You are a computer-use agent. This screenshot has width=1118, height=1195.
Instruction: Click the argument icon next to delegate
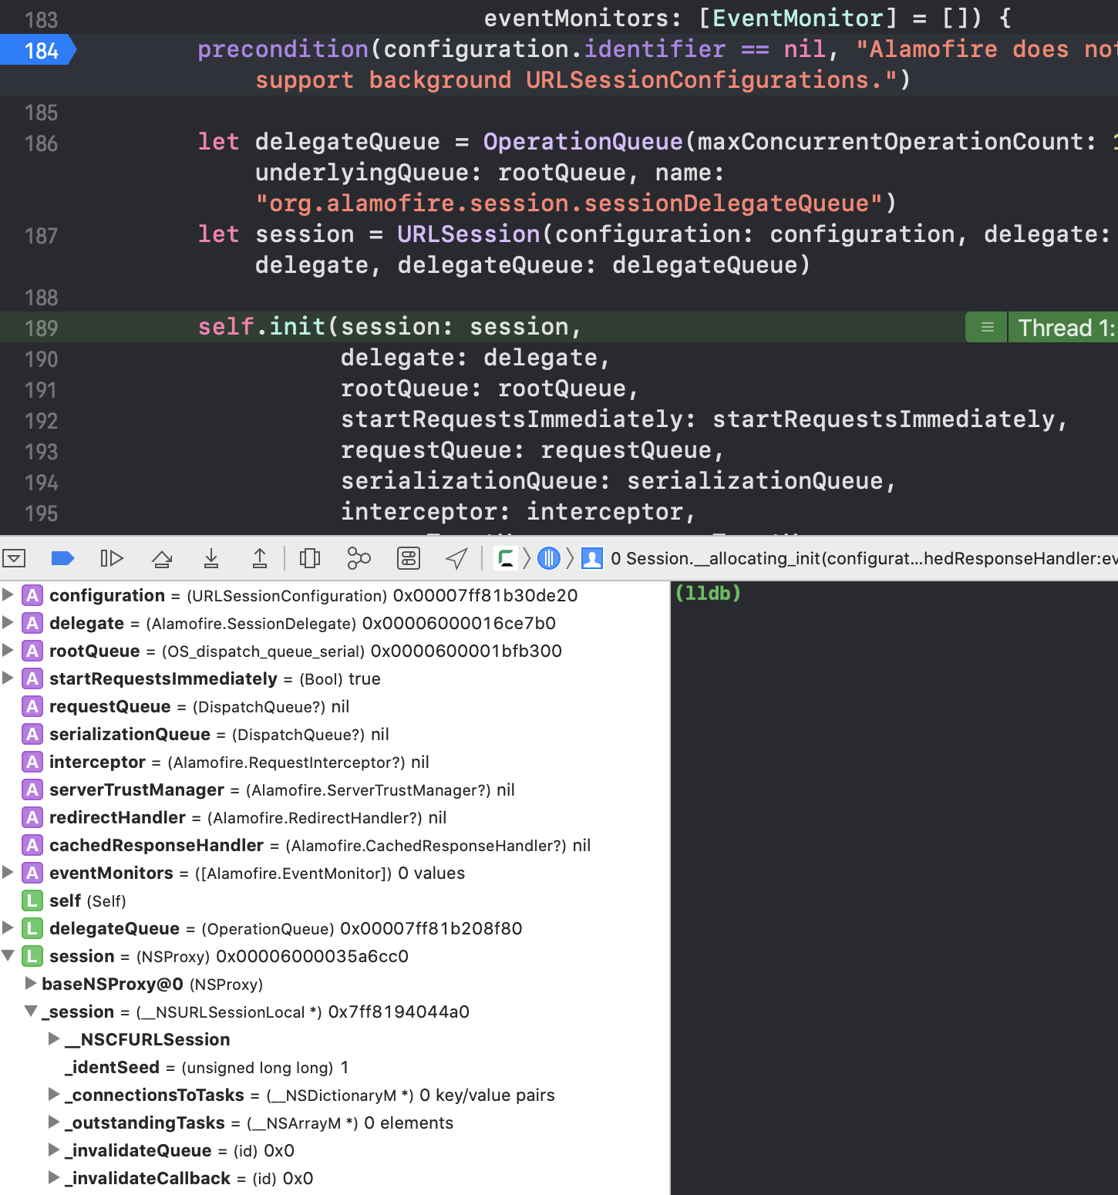point(32,623)
